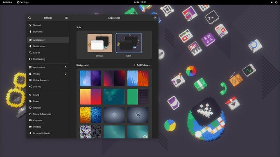Choose the red and dark maroon wavy wallpaper
The width and height of the screenshot is (280, 157).
point(114,78)
